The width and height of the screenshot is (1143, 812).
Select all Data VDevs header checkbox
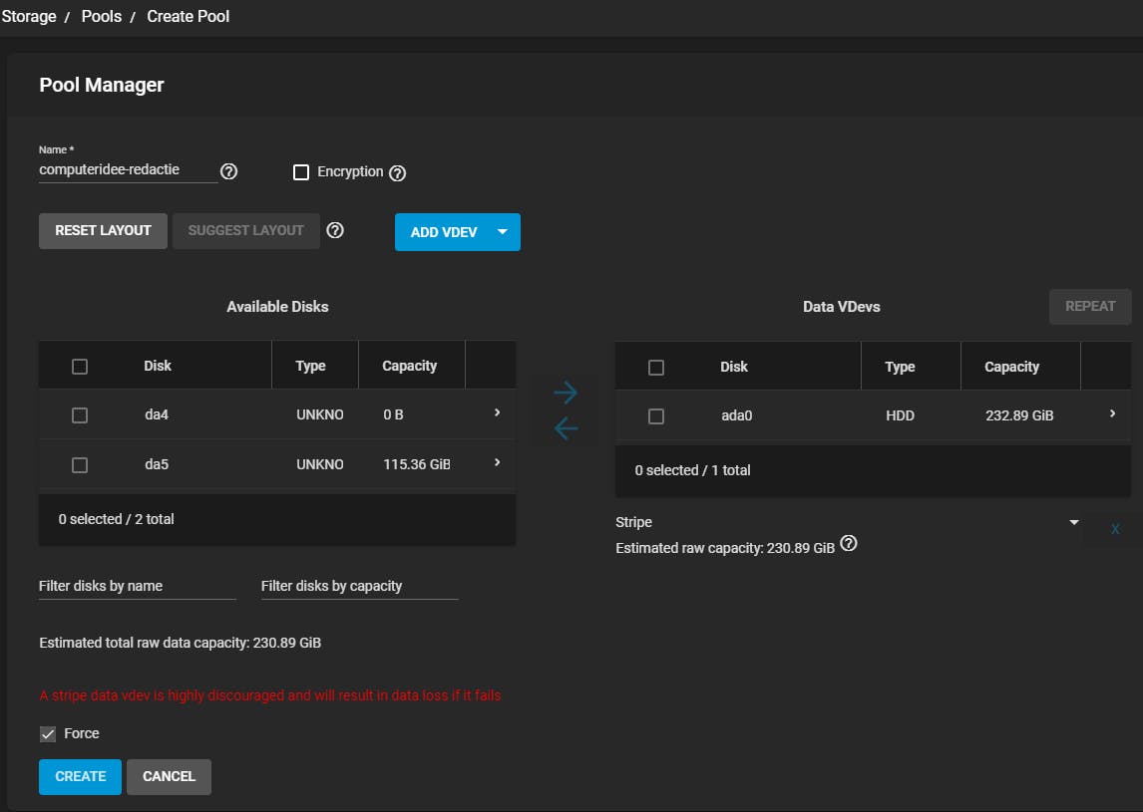click(656, 367)
